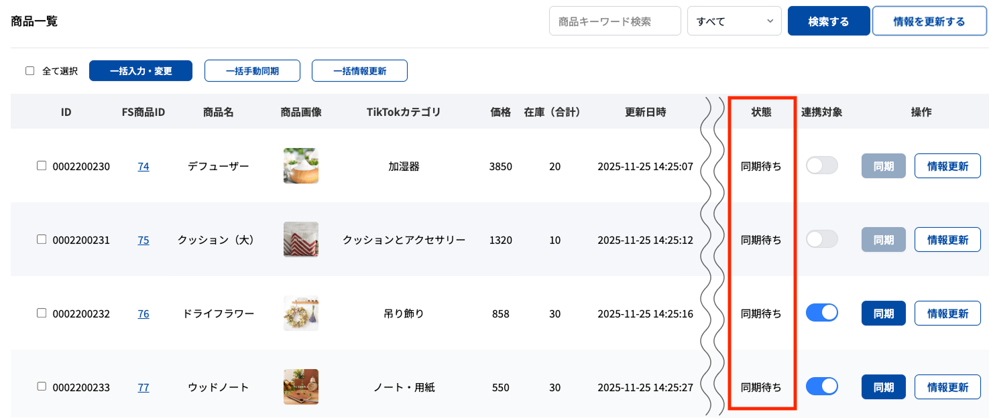Click 同期 button for ドライフラワー row
Screen dimensions: 989x418
[883, 313]
